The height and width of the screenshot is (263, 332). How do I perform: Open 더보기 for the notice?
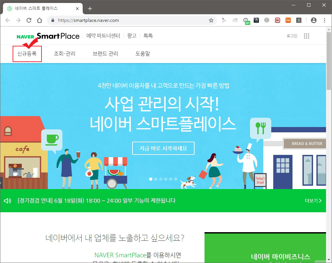pos(313,201)
